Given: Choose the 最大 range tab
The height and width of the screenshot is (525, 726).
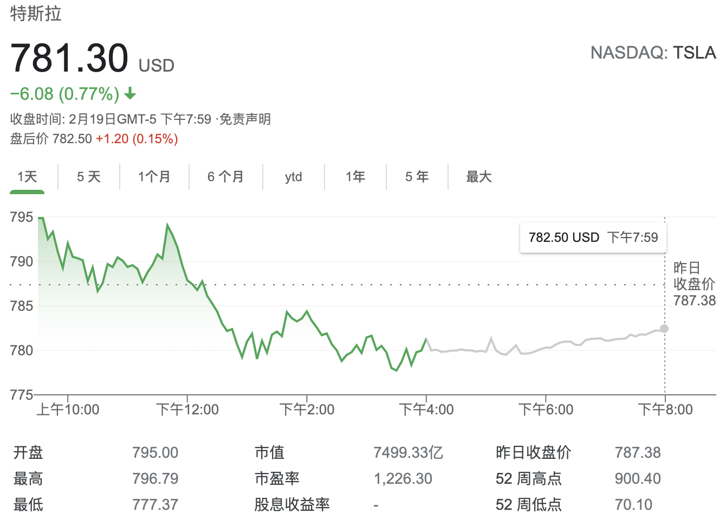Looking at the screenshot, I should point(479,177).
